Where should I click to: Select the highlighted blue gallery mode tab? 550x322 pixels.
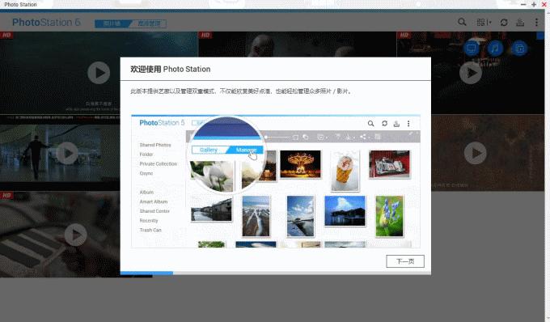[x=112, y=23]
